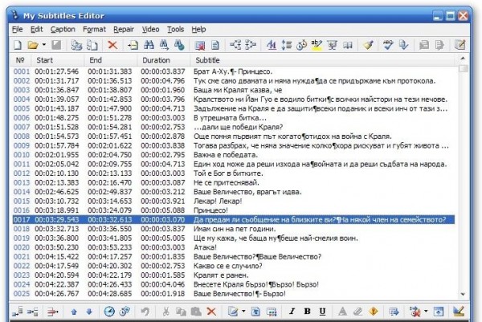Select subtitle row 0001
This screenshot has height=322, width=482.
[x=233, y=71]
